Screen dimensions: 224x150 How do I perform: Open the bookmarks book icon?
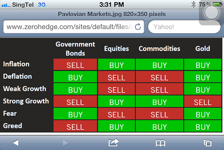(161, 143)
